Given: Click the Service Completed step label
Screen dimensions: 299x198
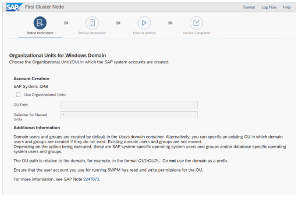Looking at the screenshot, I should click(196, 33).
